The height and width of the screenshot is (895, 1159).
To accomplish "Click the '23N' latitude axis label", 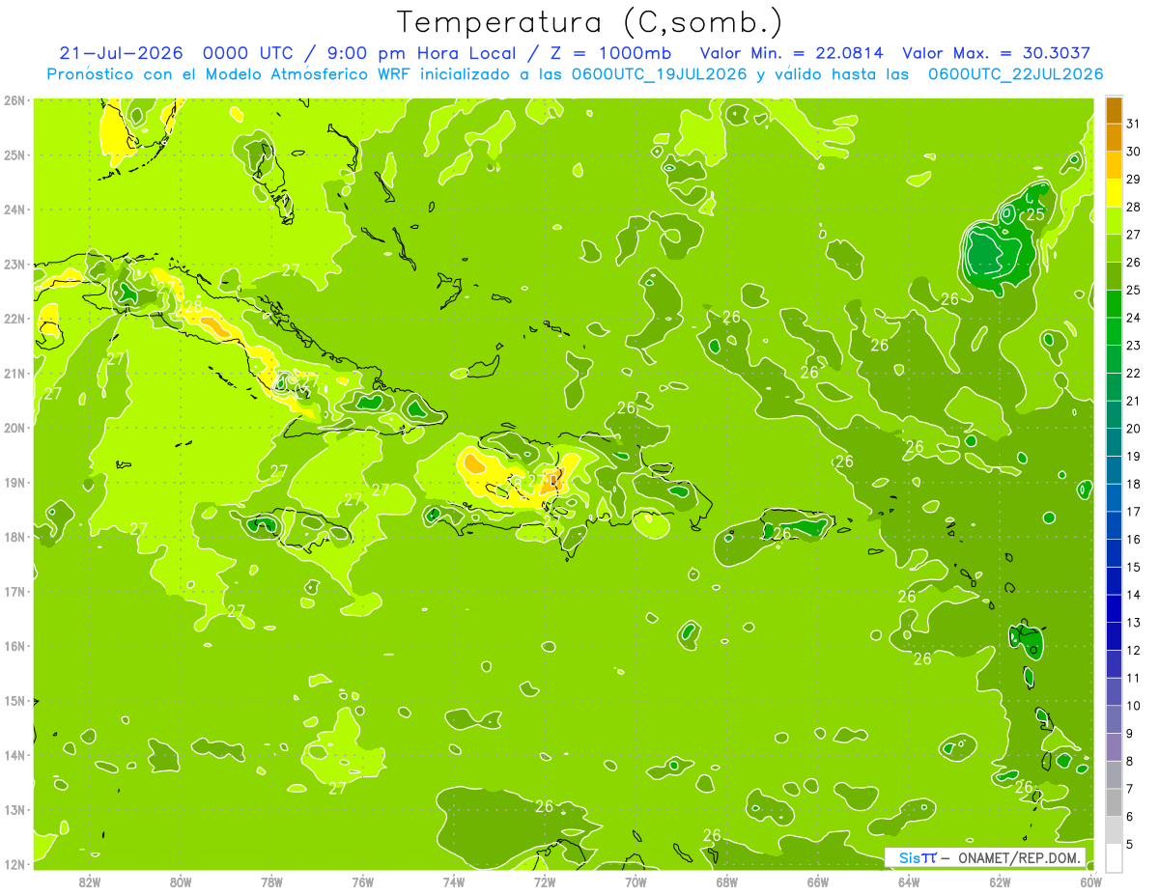I will (14, 265).
